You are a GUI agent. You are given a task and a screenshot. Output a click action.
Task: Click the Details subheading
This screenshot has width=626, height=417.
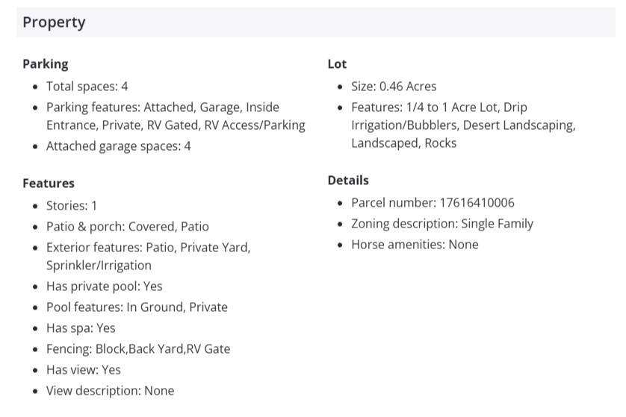348,181
